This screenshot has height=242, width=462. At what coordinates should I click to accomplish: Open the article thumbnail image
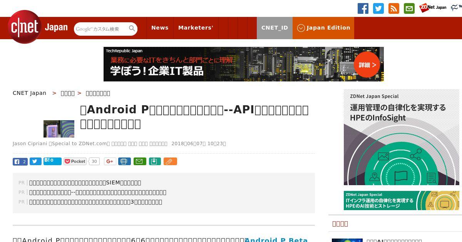(x=59, y=129)
